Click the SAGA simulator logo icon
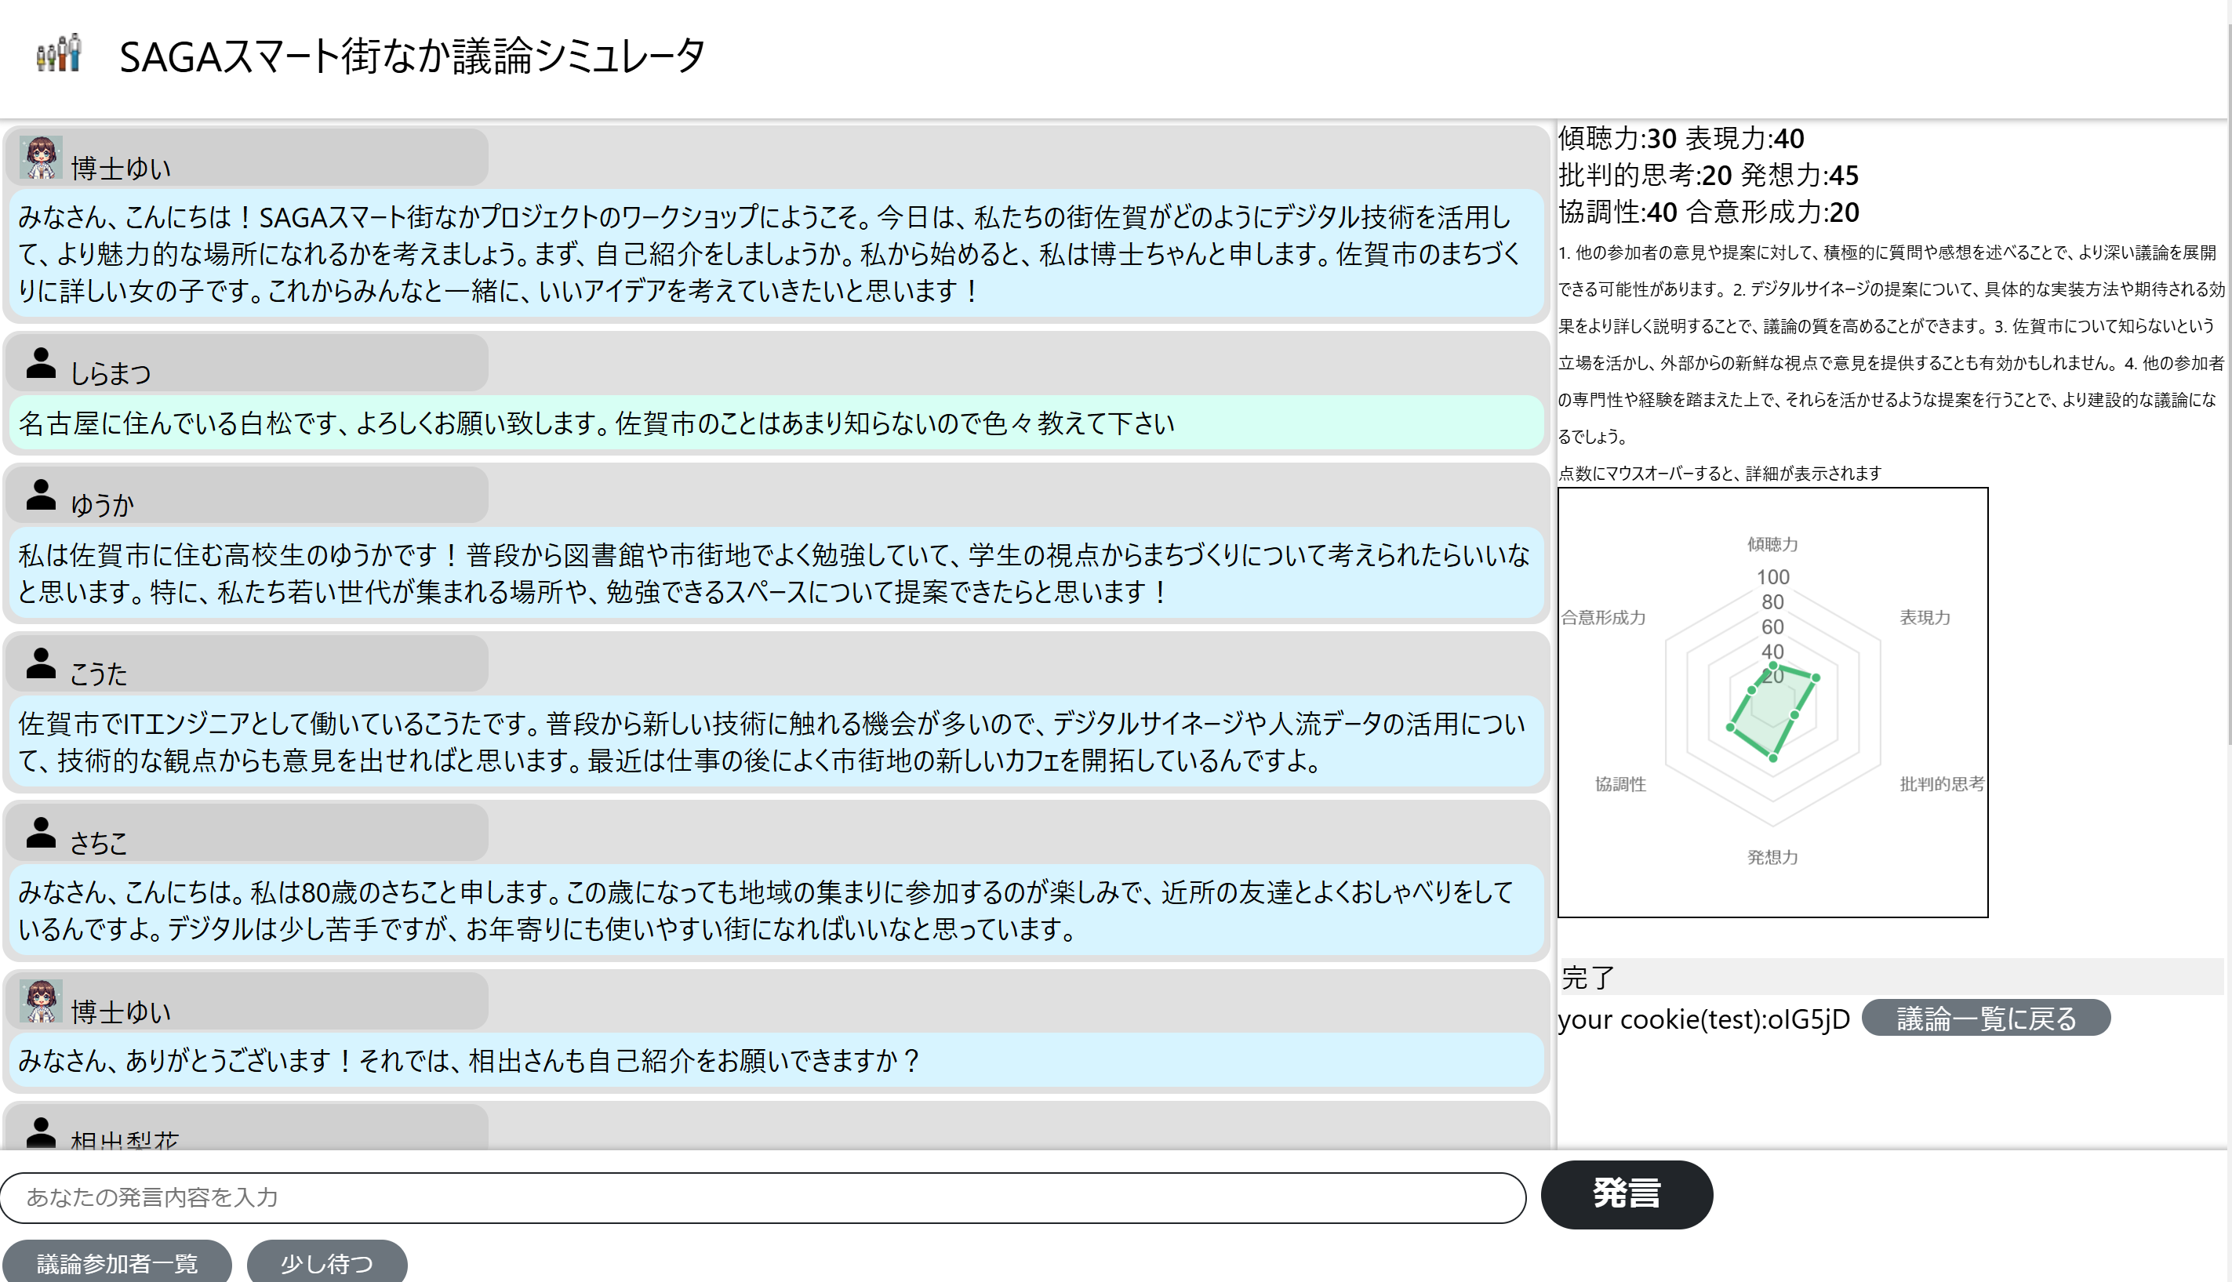The width and height of the screenshot is (2232, 1282). click(59, 53)
